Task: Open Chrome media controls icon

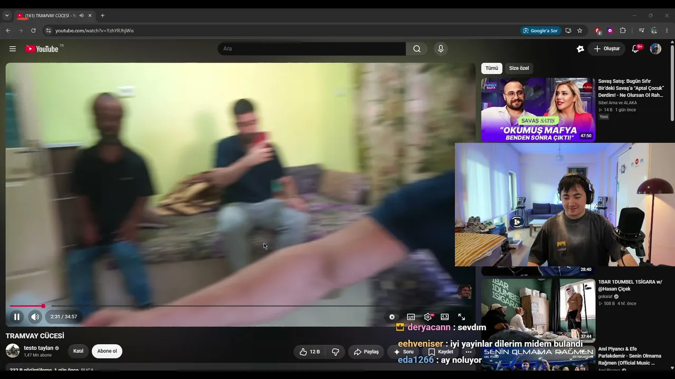Action: (641, 31)
